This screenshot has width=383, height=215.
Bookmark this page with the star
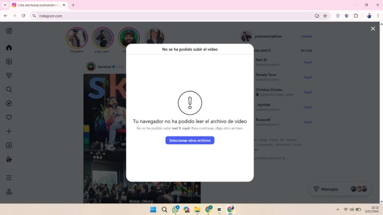pos(325,16)
